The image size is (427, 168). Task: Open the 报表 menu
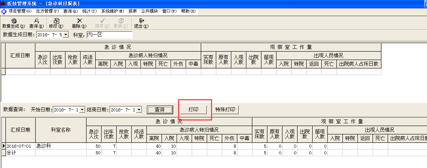pos(133,11)
